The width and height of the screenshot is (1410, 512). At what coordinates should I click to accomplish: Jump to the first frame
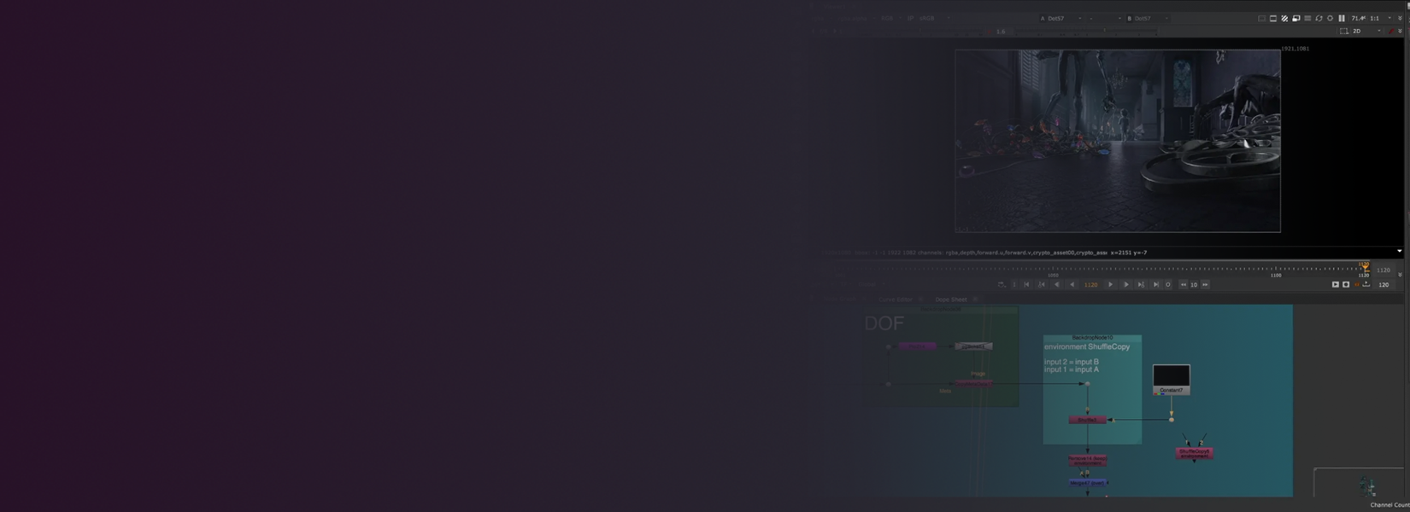coord(1027,285)
